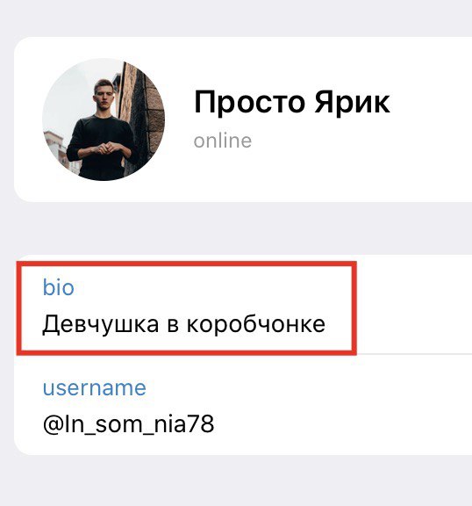Click the word коробчонке in the bio
This screenshot has width=472, height=506.
click(x=256, y=323)
